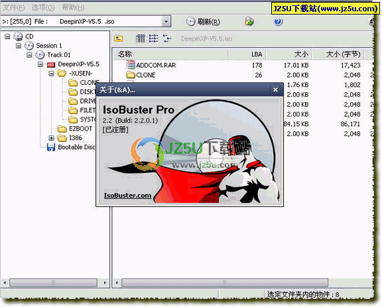
Task: Select the EZBOOT folder in the tree
Action: coord(74,129)
